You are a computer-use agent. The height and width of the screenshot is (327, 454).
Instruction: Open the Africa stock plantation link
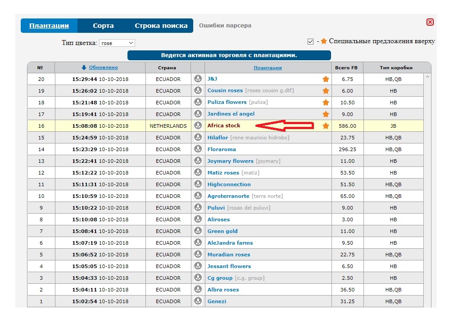tap(224, 125)
